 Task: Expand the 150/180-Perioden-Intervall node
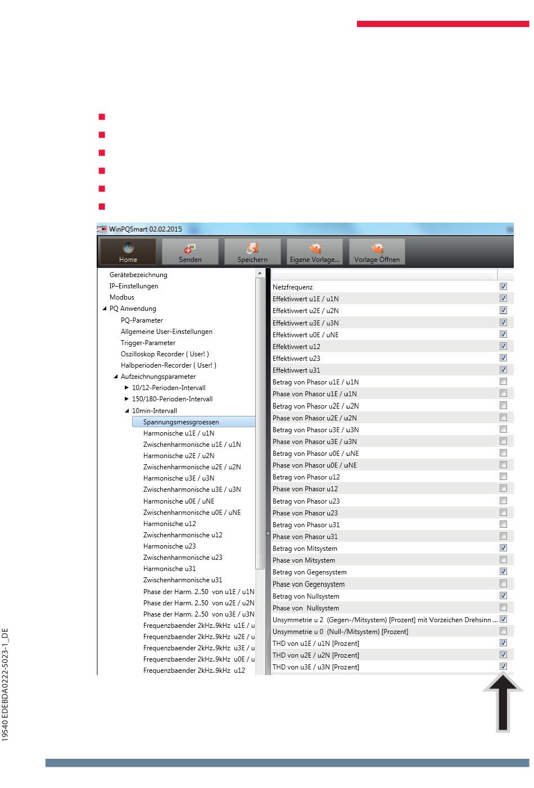click(x=127, y=399)
